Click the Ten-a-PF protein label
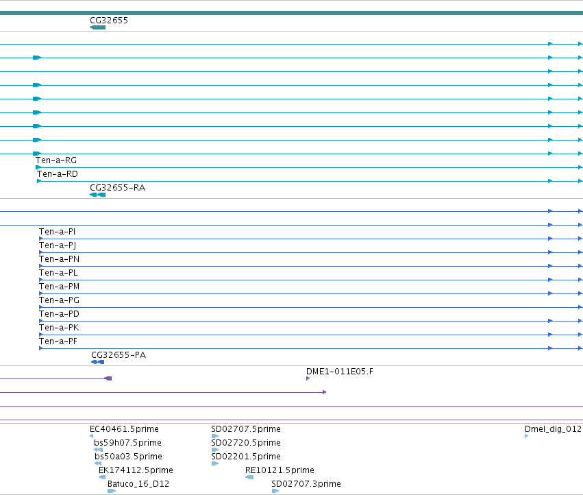The image size is (583, 495). pos(58,341)
